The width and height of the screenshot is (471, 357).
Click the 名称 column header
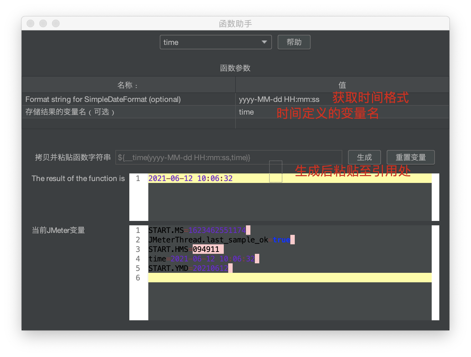[x=128, y=85]
